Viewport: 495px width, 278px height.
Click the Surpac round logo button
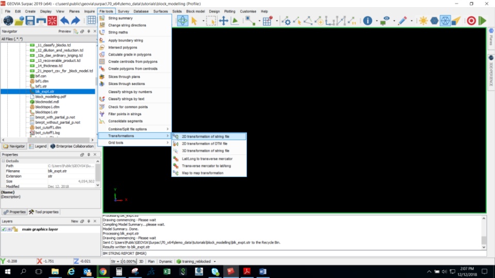8,21
